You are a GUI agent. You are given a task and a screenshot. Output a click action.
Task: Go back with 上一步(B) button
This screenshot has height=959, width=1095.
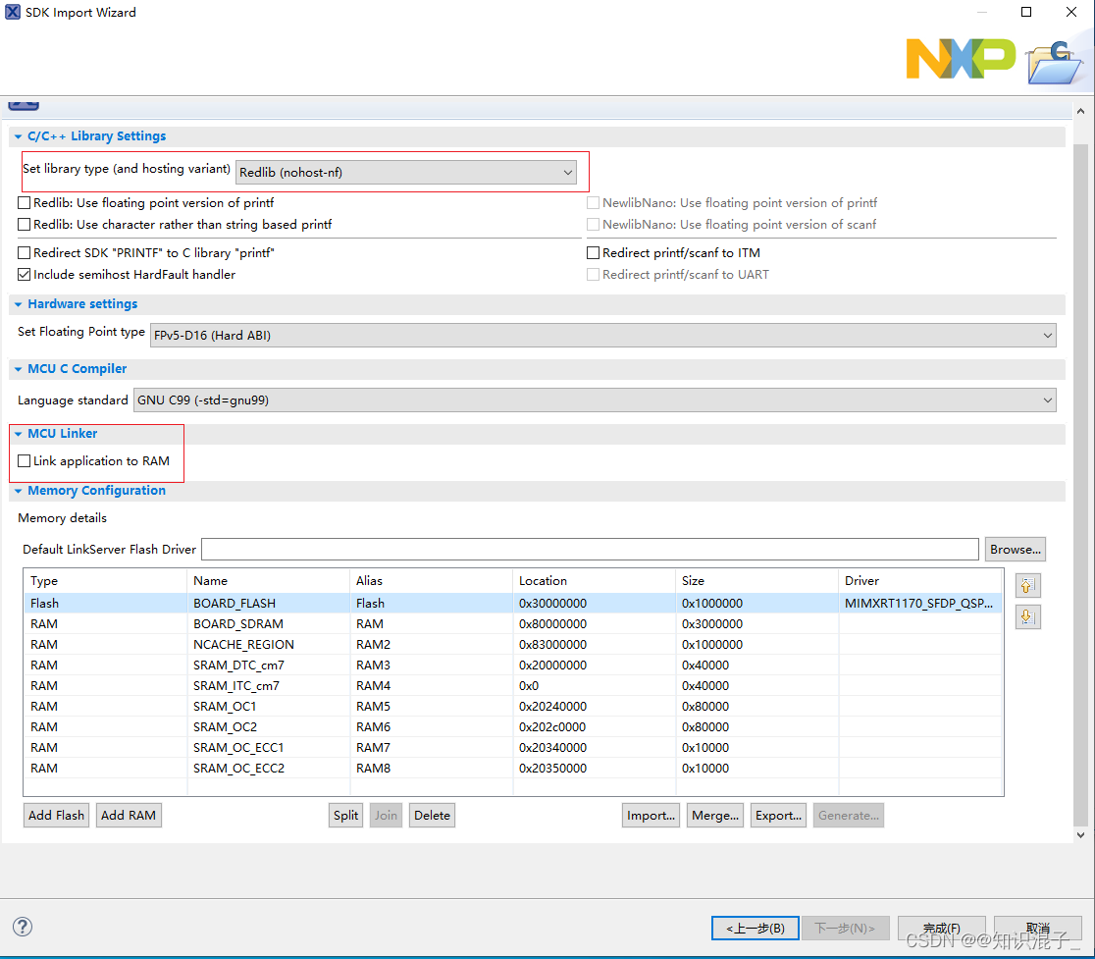click(755, 928)
